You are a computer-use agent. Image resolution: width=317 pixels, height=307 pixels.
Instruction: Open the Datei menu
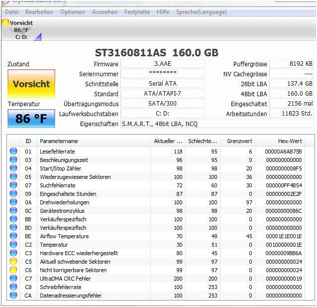click(x=11, y=12)
